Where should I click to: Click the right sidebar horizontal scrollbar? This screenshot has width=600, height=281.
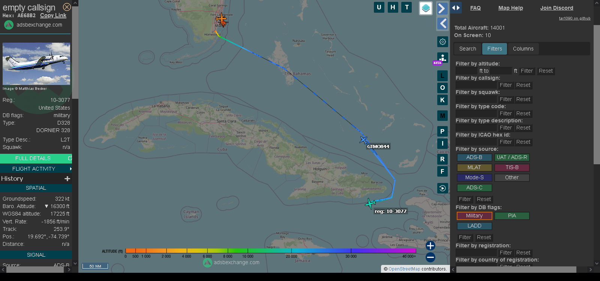(516, 269)
